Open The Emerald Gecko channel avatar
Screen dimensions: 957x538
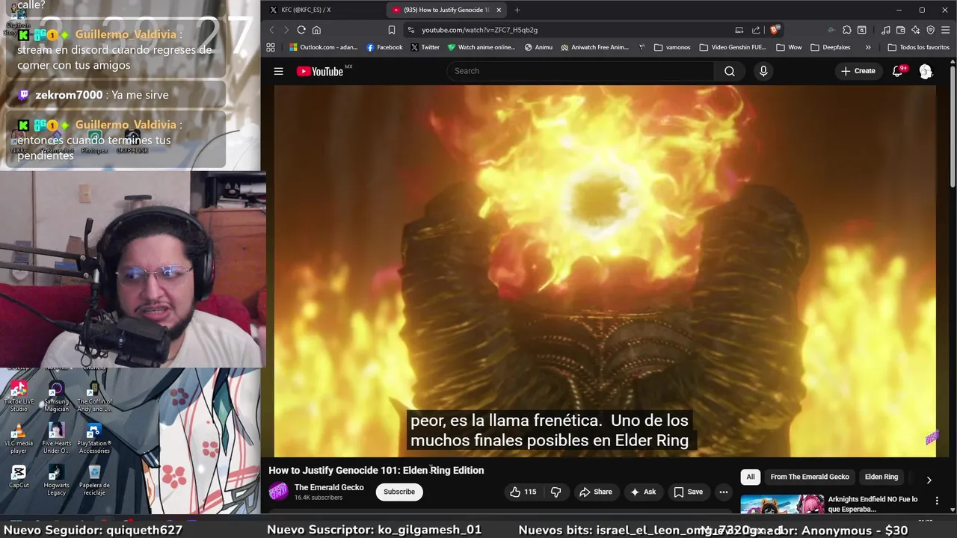278,491
